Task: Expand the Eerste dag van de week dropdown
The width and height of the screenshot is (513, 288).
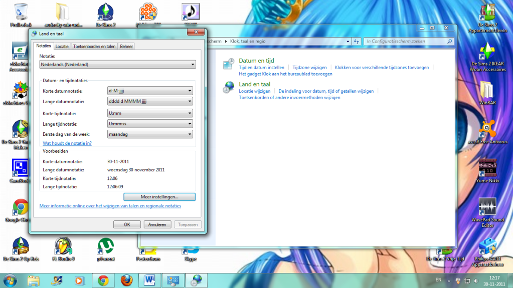Action: tap(150, 134)
